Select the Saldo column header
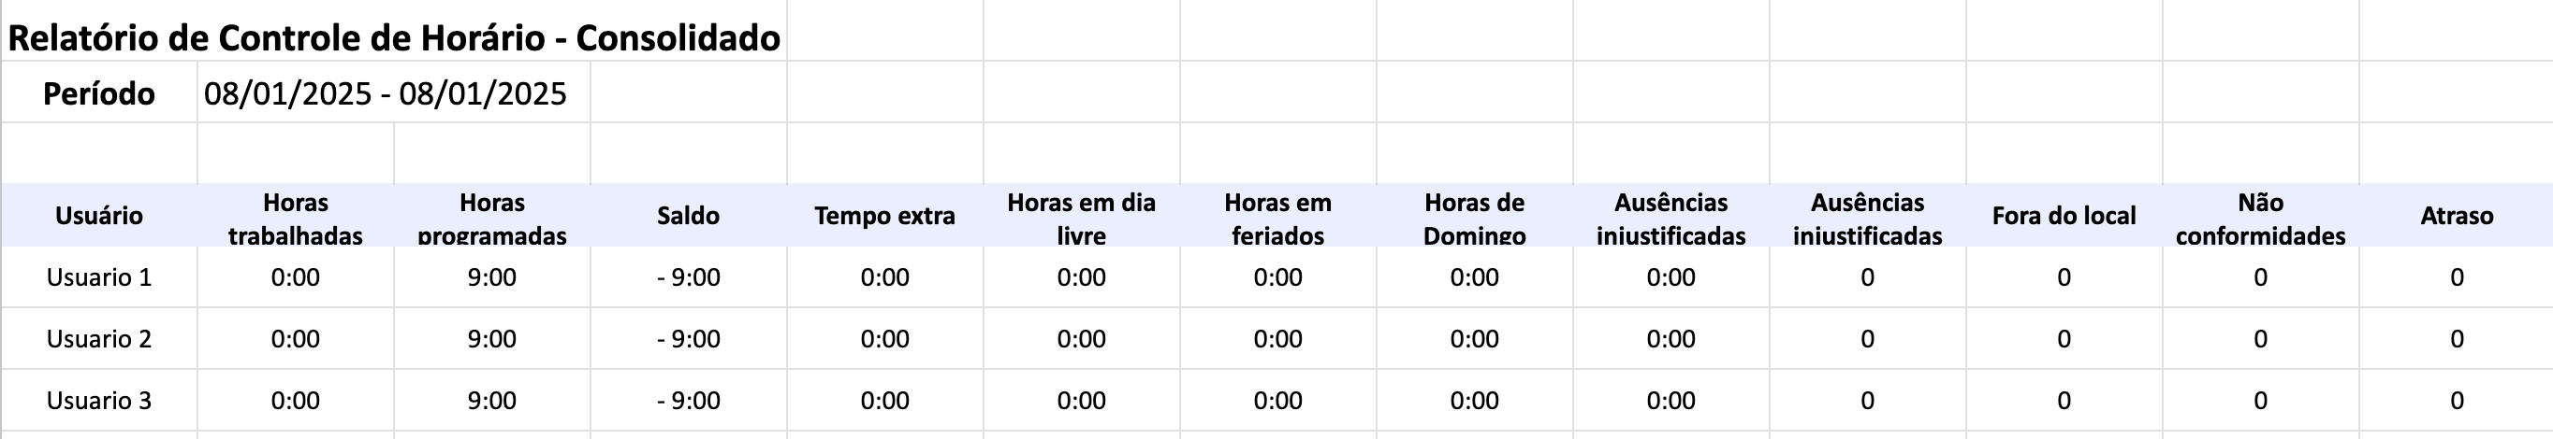 pos(688,215)
